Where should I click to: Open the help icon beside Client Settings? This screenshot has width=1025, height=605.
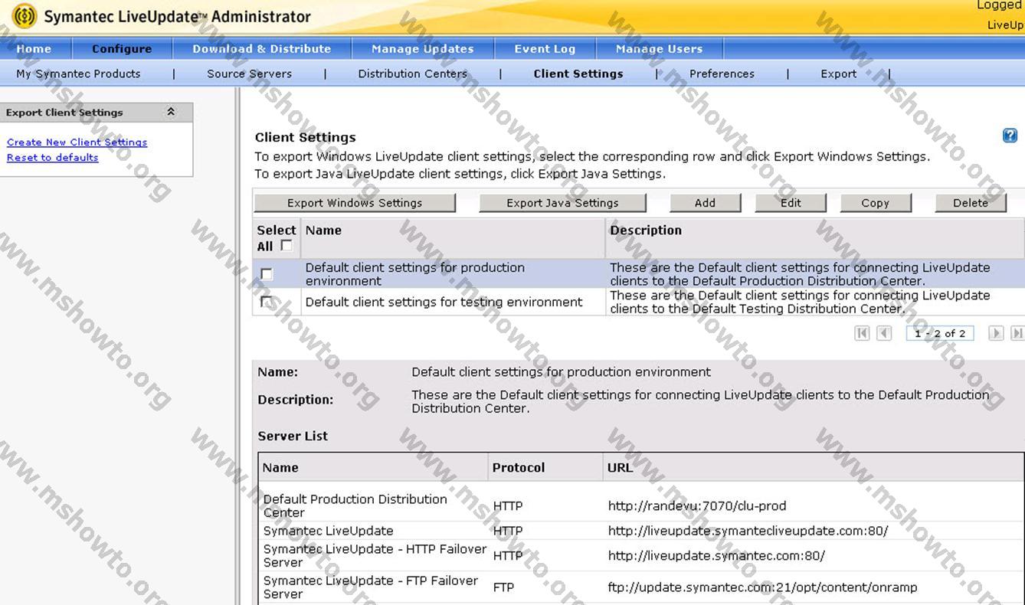[1010, 136]
